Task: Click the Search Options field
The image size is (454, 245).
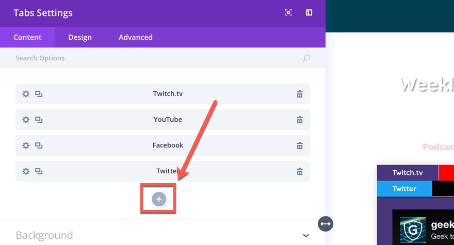Action: click(155, 58)
